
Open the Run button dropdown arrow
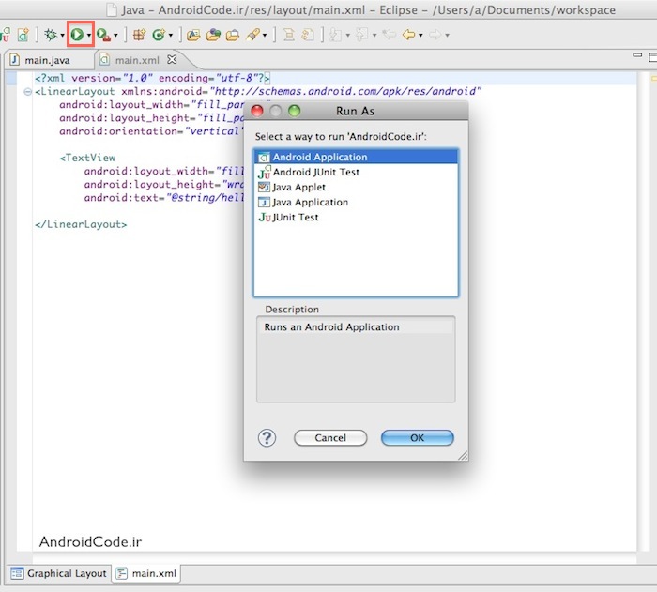(x=89, y=36)
